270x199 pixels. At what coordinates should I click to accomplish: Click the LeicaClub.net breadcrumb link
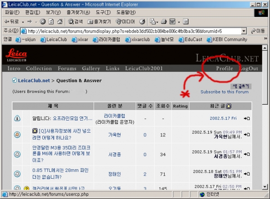click(x=34, y=80)
